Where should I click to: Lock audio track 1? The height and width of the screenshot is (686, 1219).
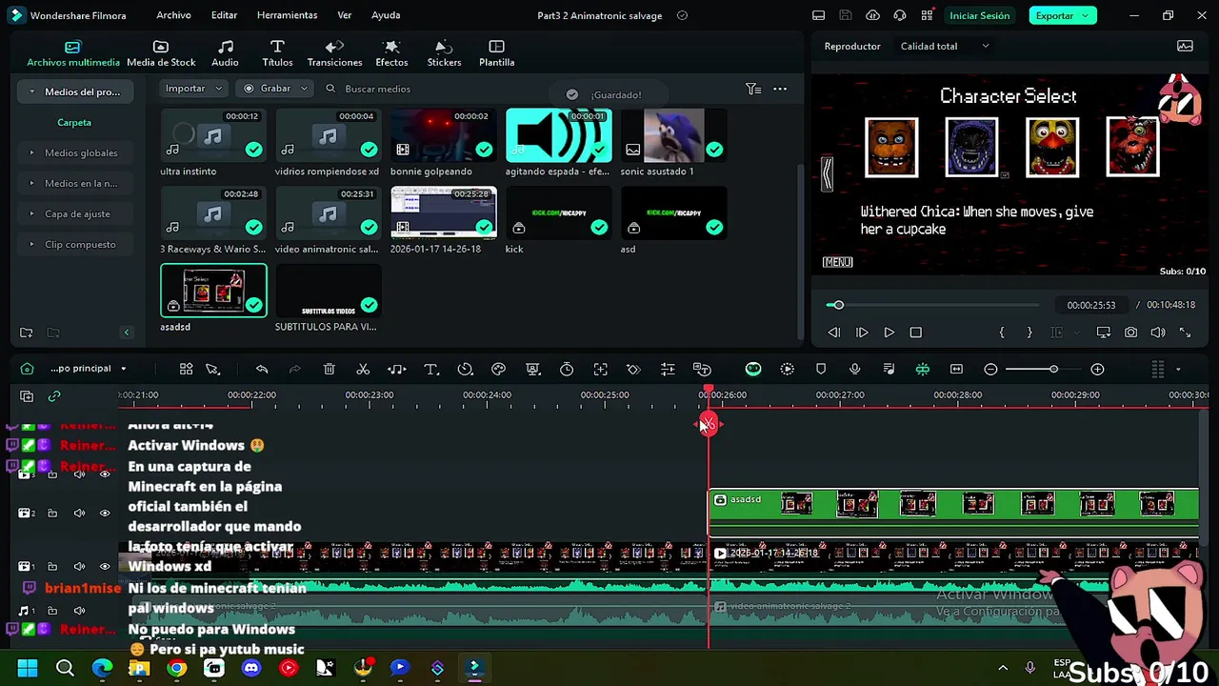[52, 611]
